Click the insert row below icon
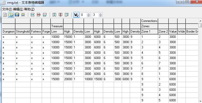Image resolution: width=202 pixels, height=103 pixels. click(x=45, y=15)
